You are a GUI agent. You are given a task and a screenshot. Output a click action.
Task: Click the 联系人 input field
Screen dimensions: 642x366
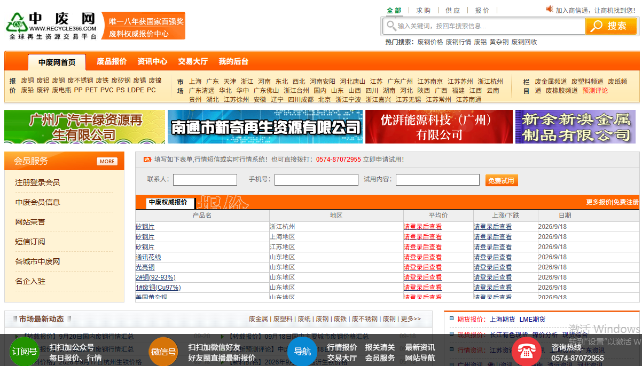tap(205, 180)
